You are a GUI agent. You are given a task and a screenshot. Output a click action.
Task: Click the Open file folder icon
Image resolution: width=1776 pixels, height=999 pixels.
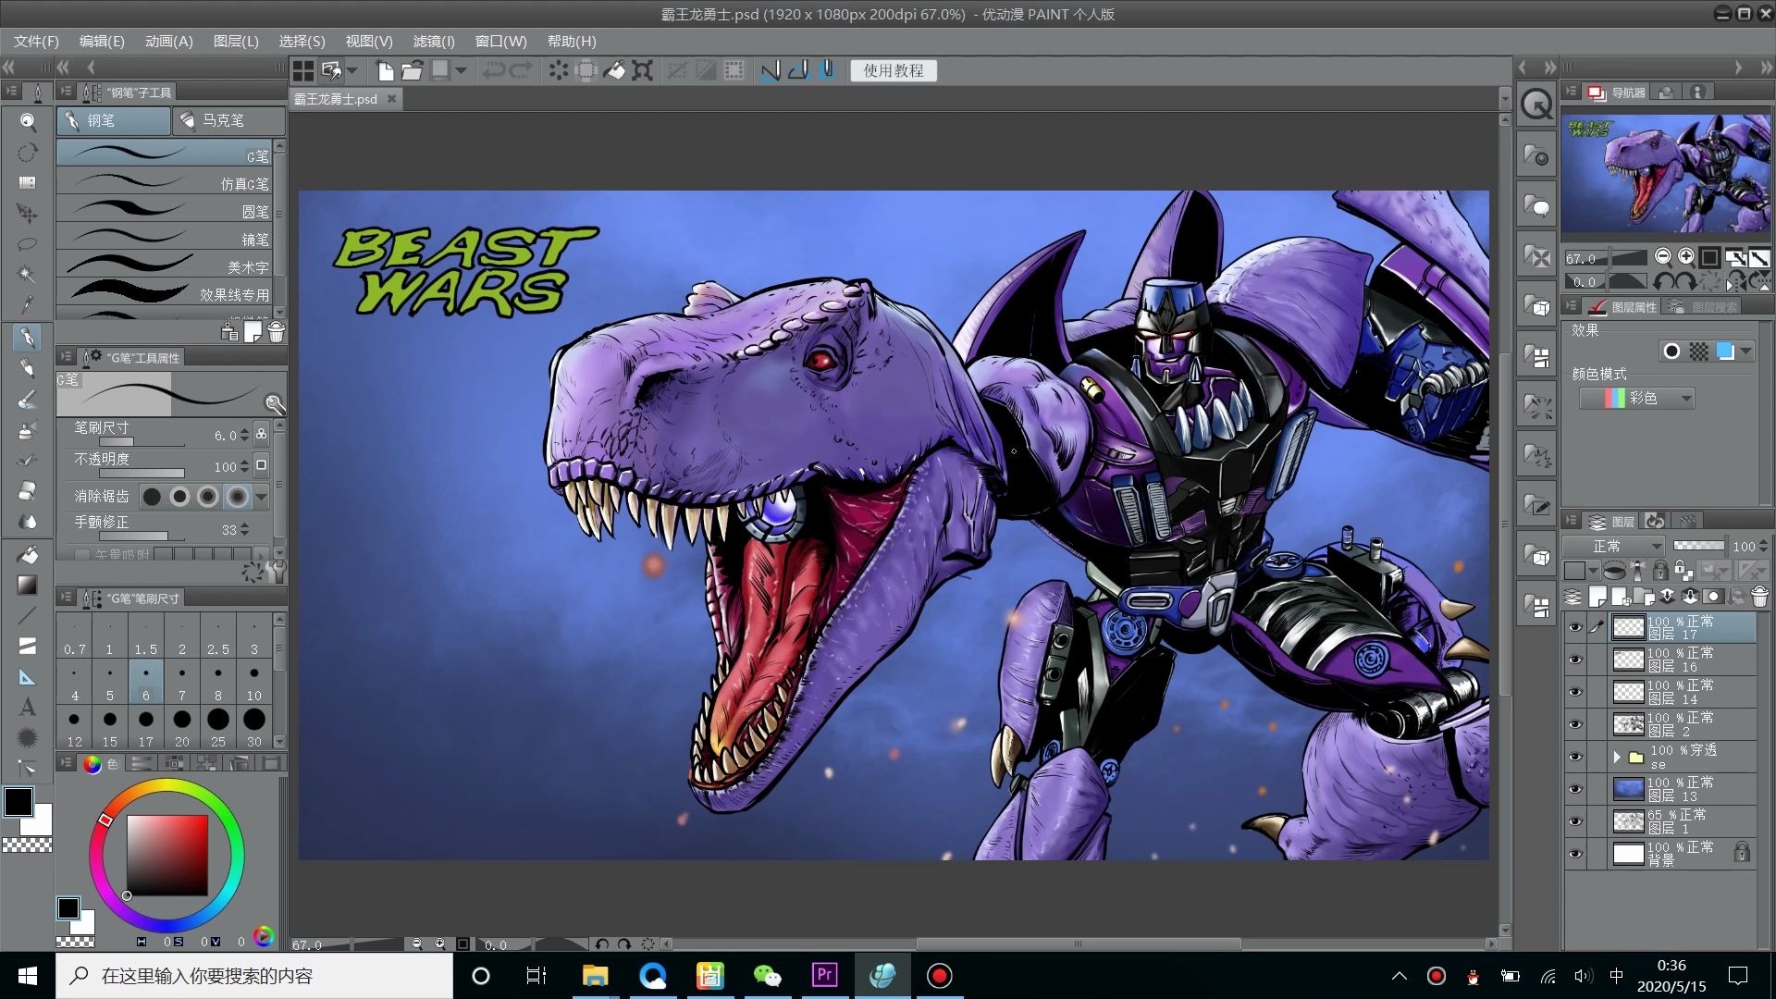(x=413, y=71)
